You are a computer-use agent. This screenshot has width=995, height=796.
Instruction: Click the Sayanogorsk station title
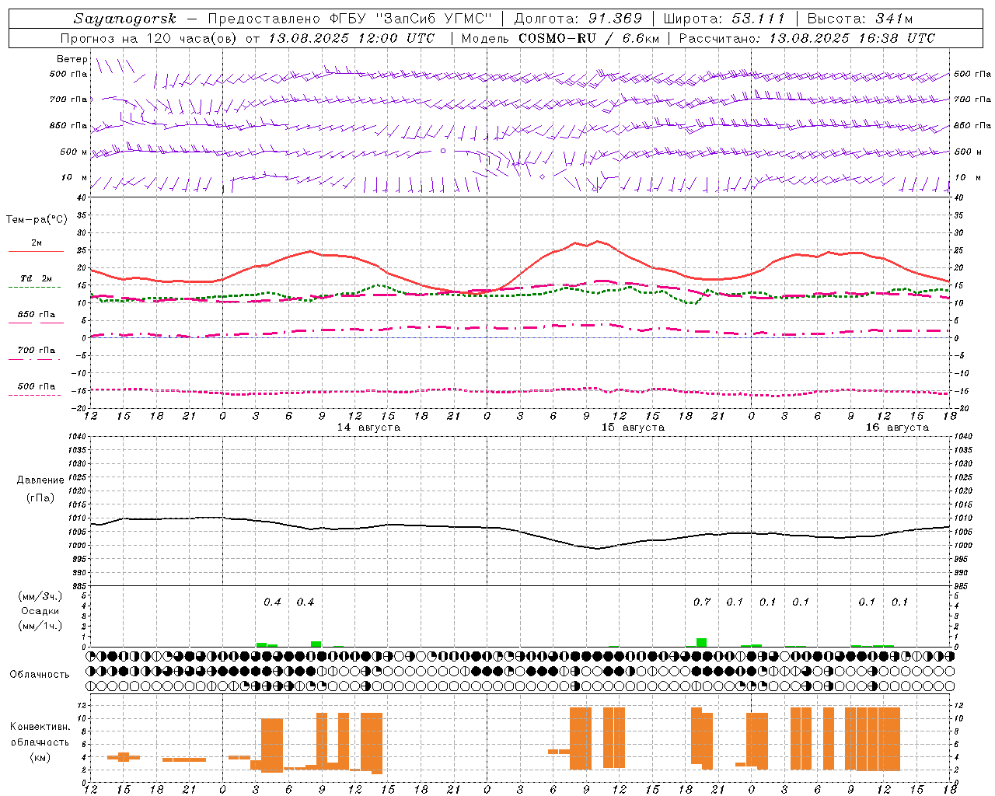click(x=124, y=19)
